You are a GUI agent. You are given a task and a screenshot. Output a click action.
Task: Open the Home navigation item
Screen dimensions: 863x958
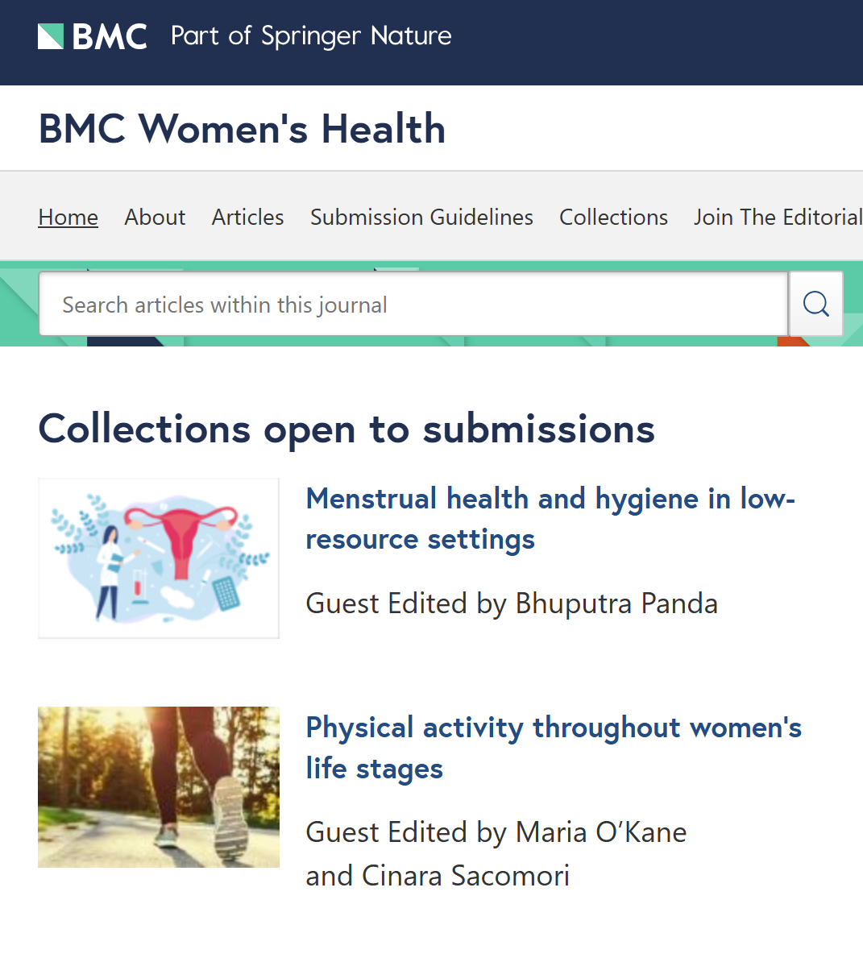point(68,217)
